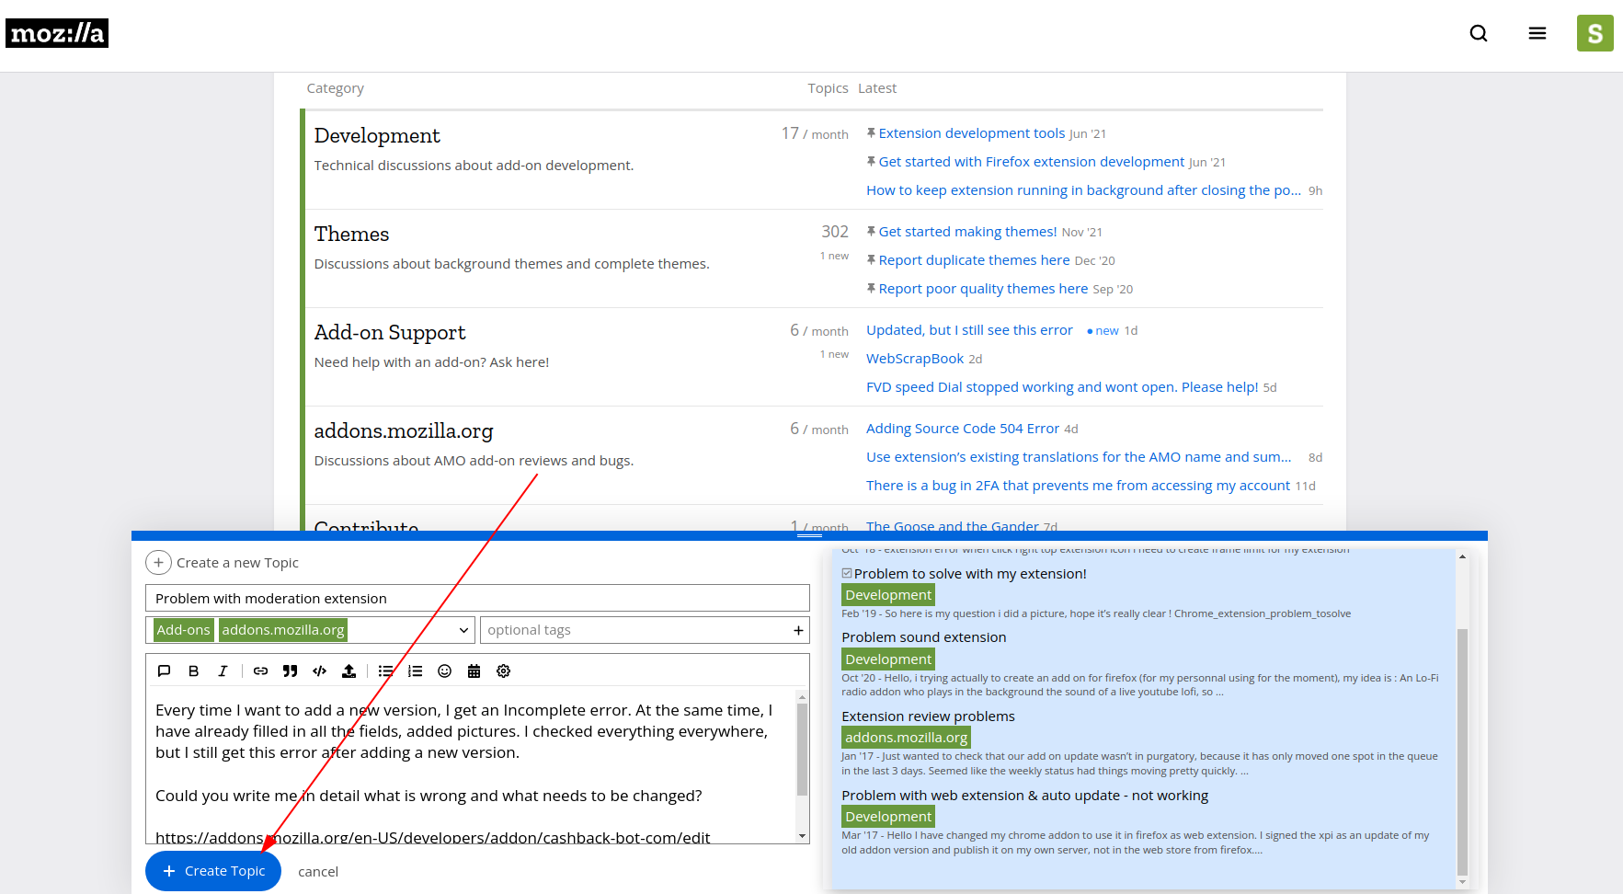
Task: Open the emoji picker
Action: pyautogui.click(x=445, y=671)
